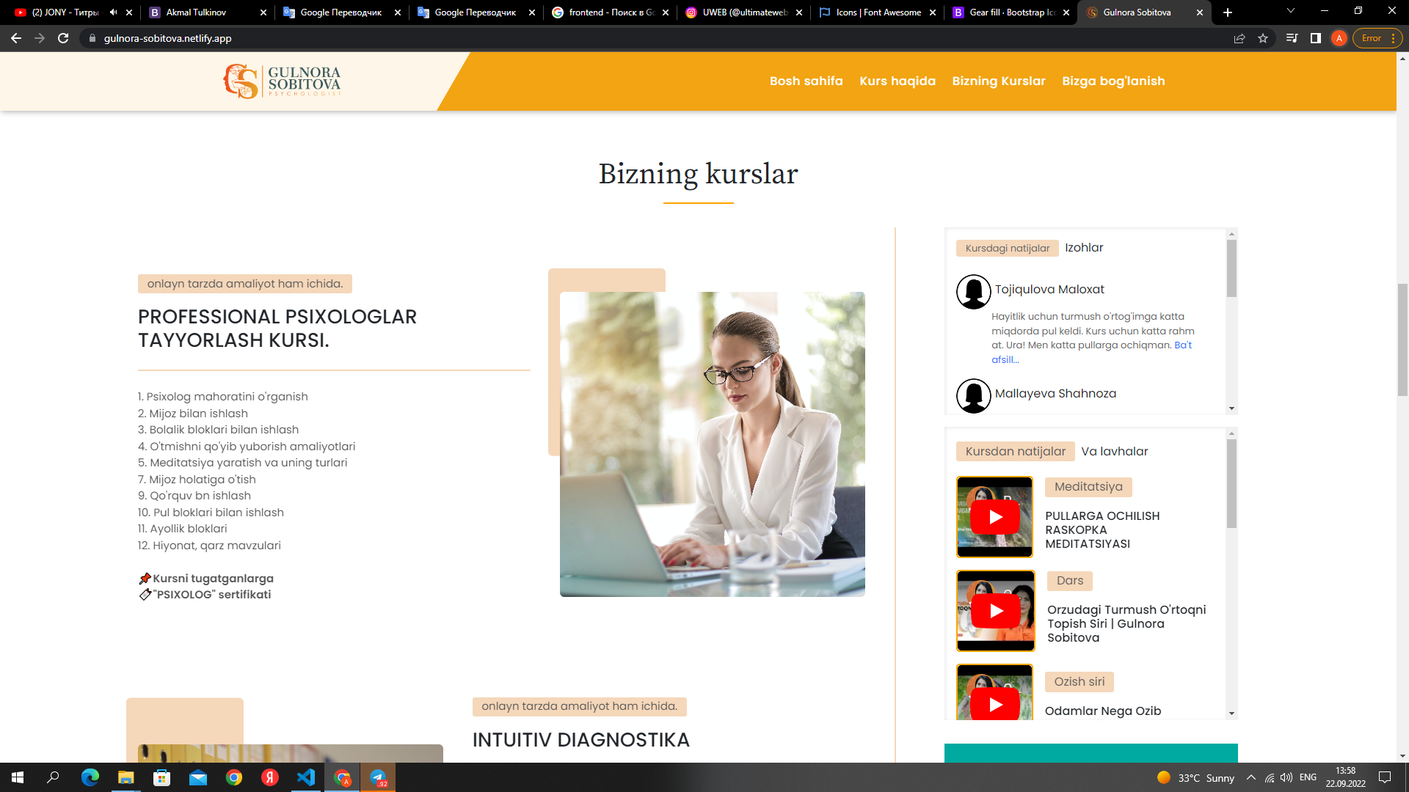Click the videos panel scrollbar thumb
This screenshot has height=792, width=1409.
click(x=1231, y=484)
